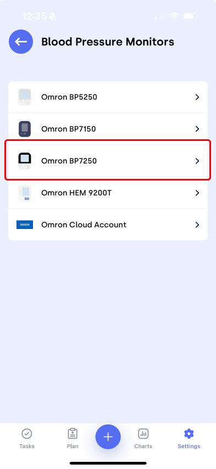
Task: Tap the Wi-Fi status icon
Action: (x=174, y=16)
